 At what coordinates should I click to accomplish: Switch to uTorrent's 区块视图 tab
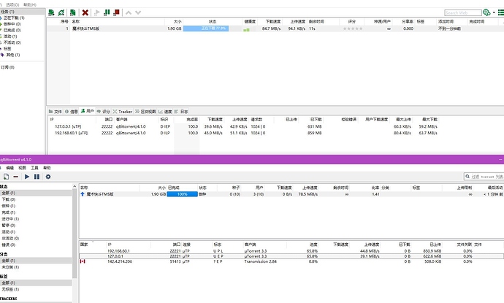click(x=145, y=112)
